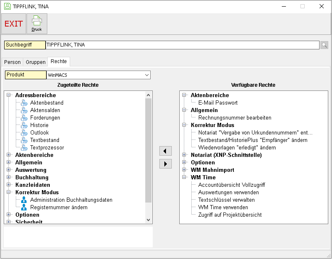
Task: Click the icon next to Outlook
Action: click(24, 132)
